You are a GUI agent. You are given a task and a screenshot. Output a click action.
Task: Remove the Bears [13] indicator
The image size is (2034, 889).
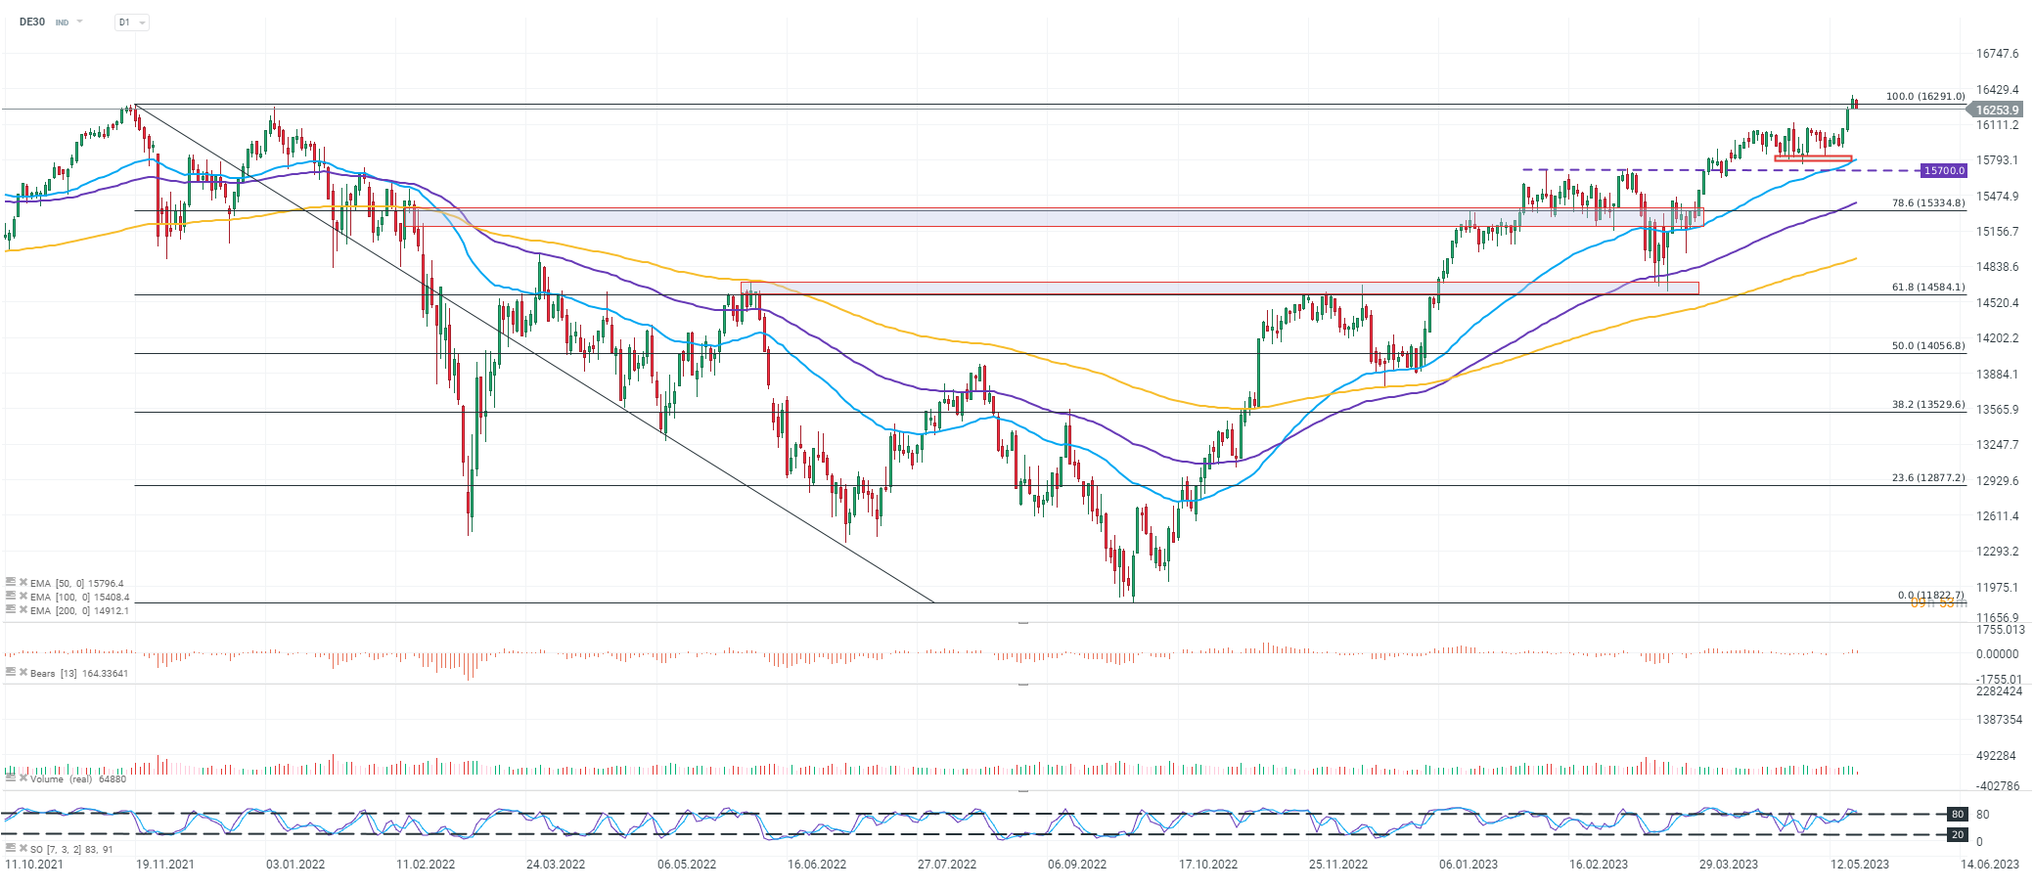(23, 673)
